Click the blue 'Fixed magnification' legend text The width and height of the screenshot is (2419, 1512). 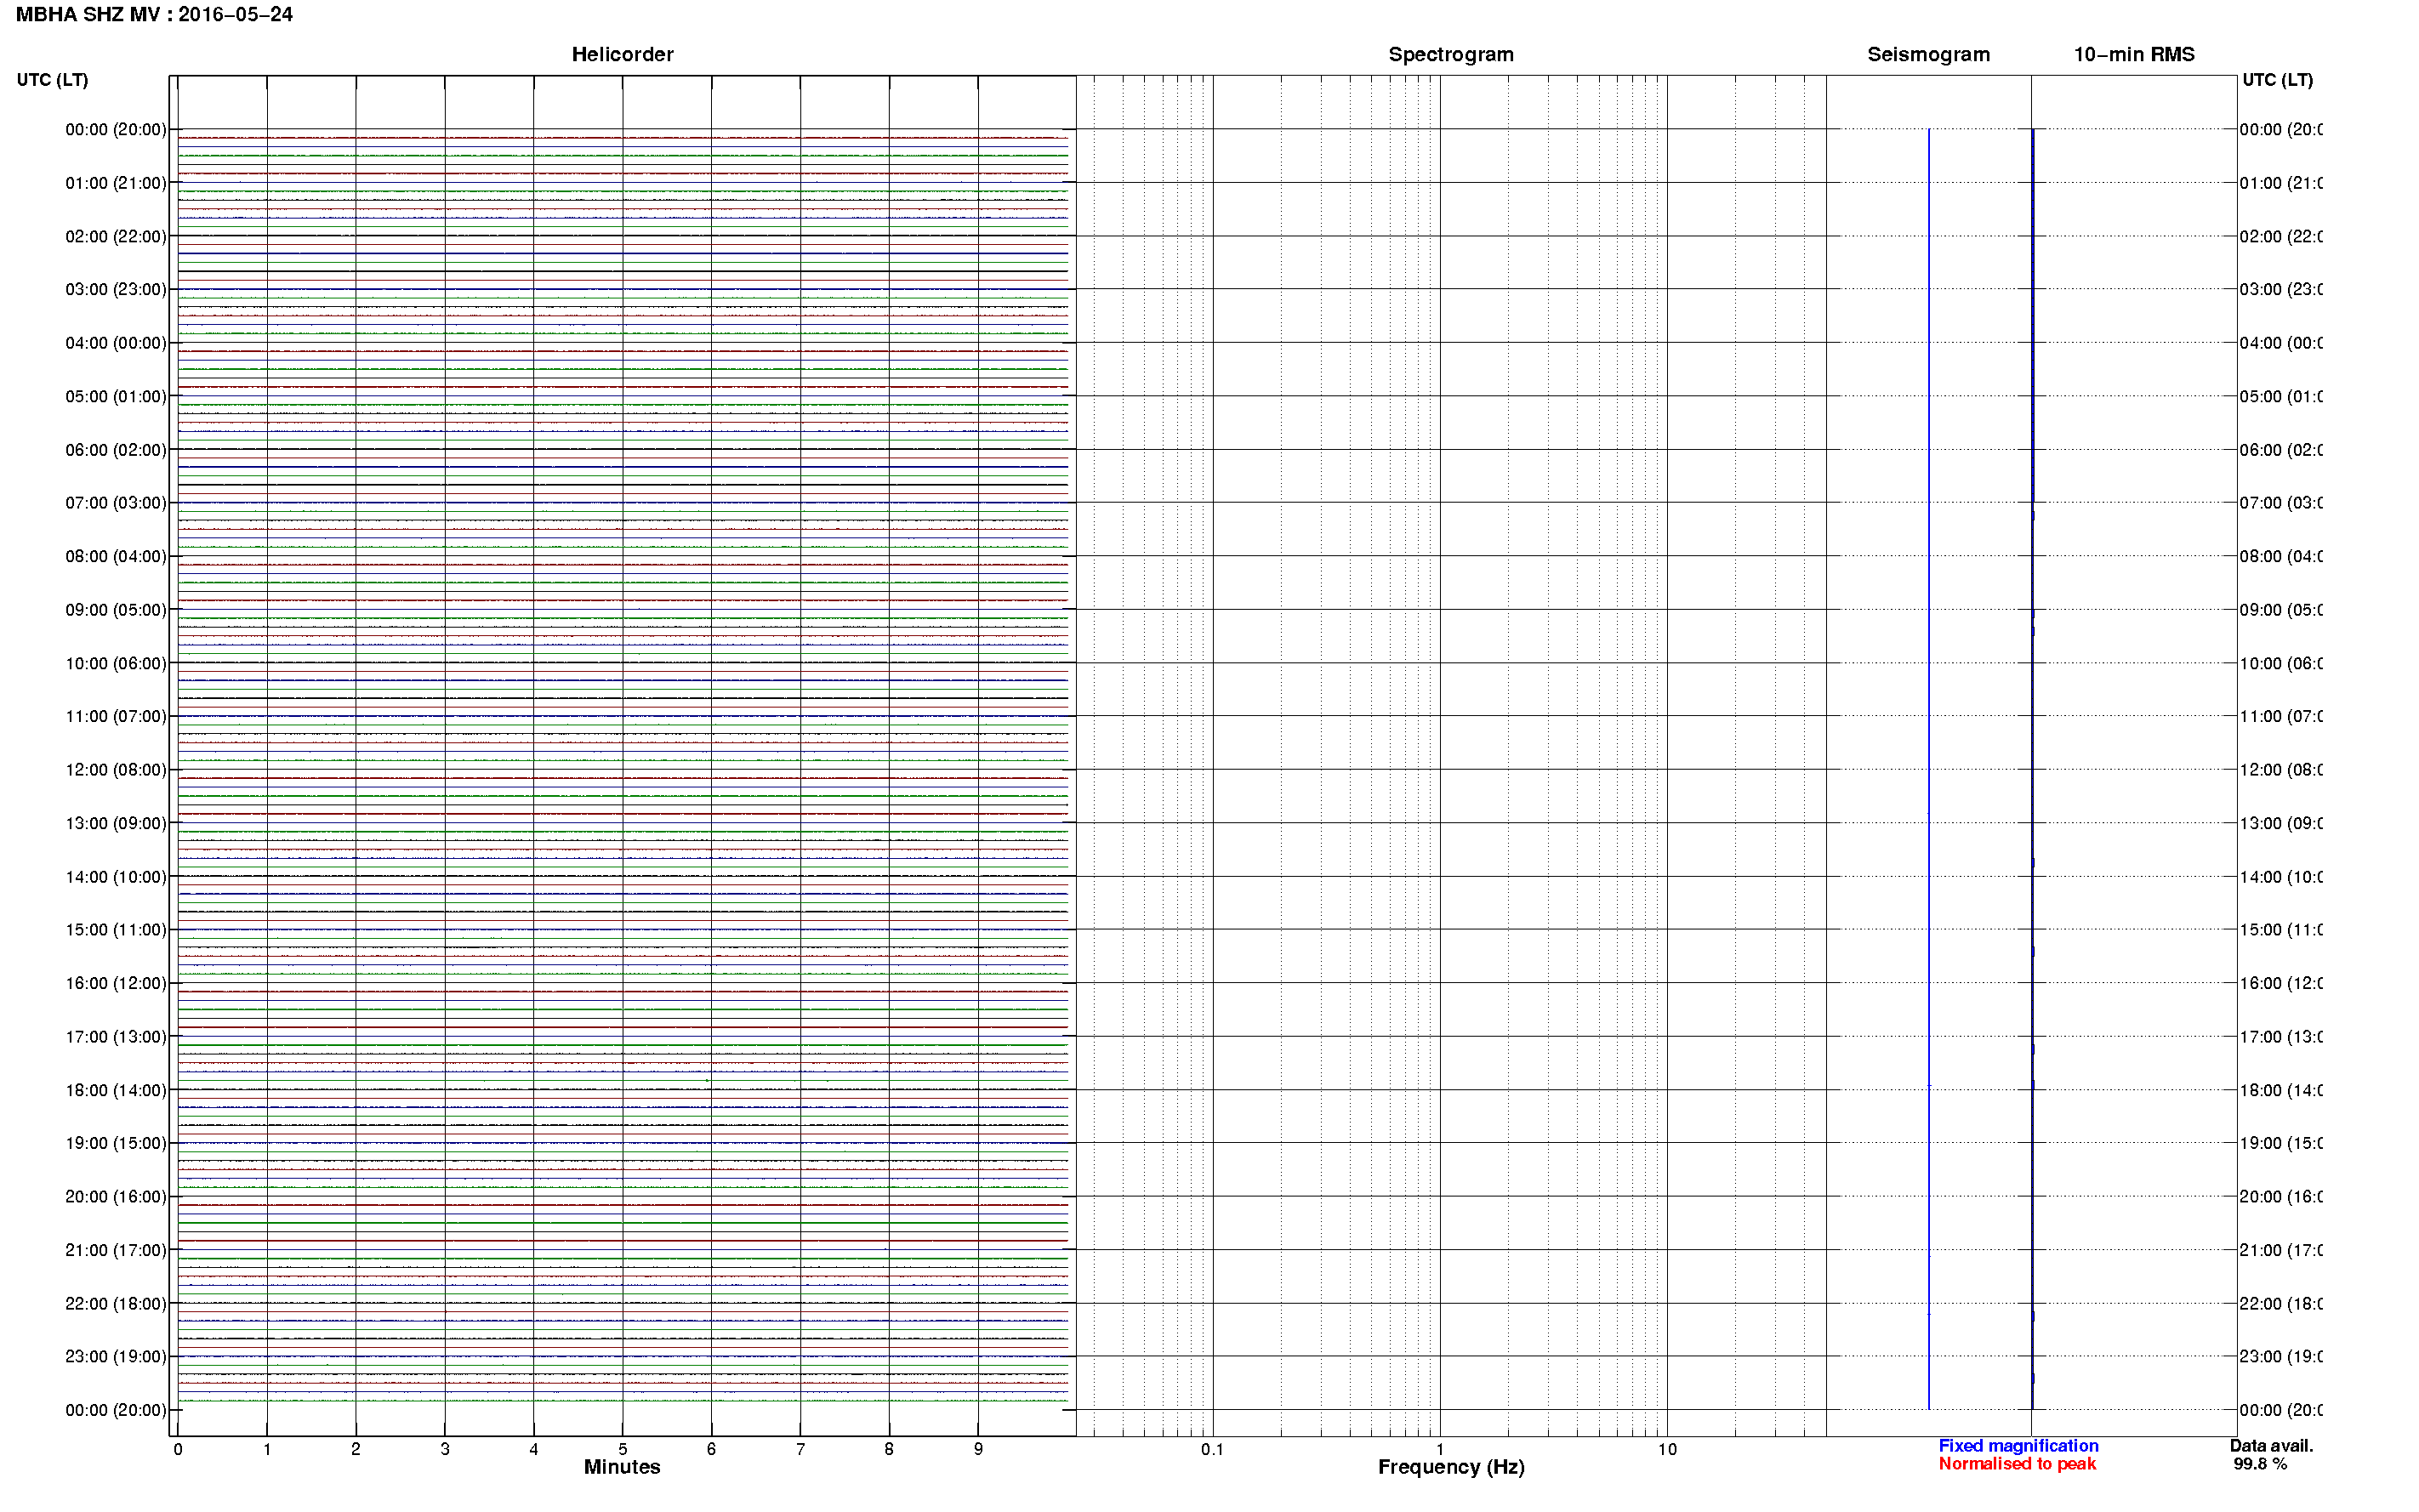2018,1446
